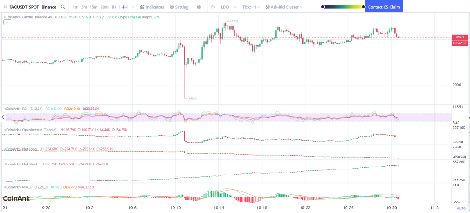
Task: Click the 409.2 current price label
Action: click(459, 37)
